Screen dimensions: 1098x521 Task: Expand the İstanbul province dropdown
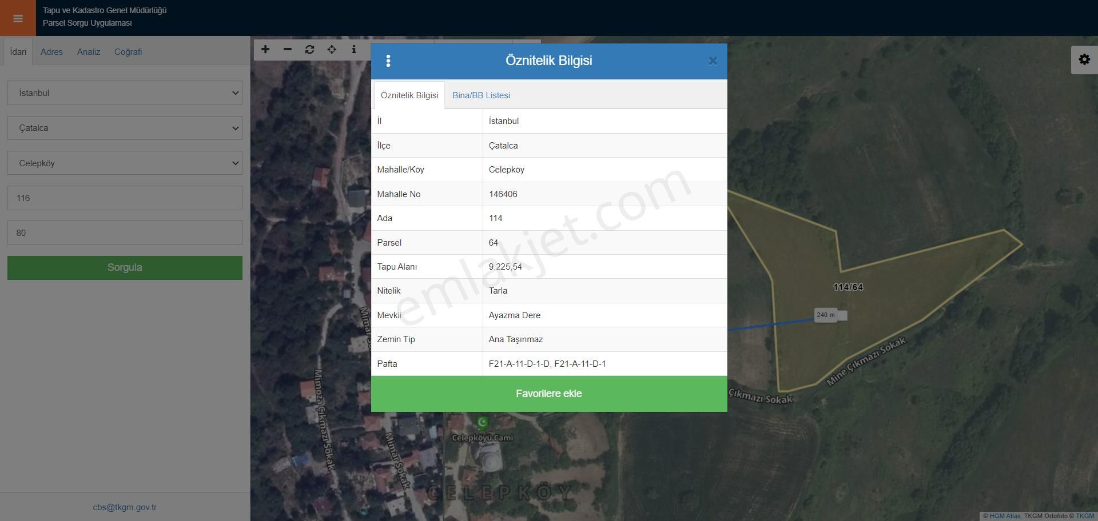click(x=125, y=93)
